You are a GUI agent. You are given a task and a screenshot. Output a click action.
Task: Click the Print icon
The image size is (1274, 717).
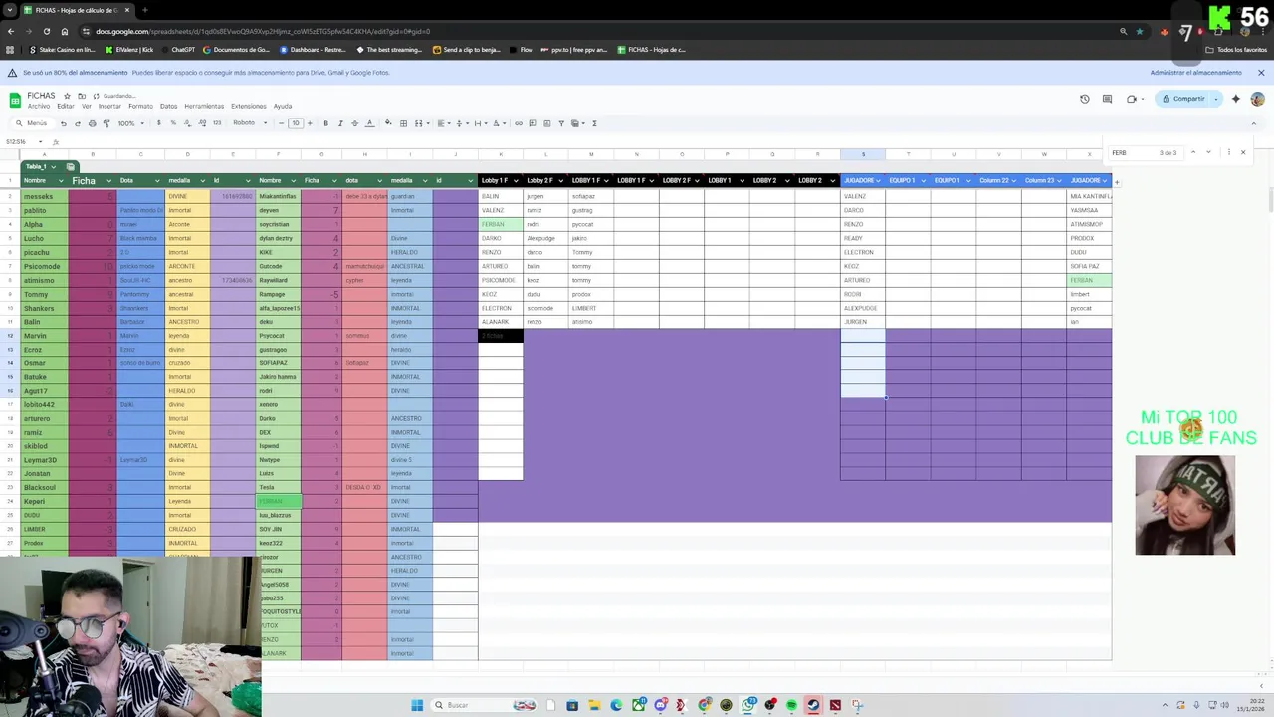92,123
